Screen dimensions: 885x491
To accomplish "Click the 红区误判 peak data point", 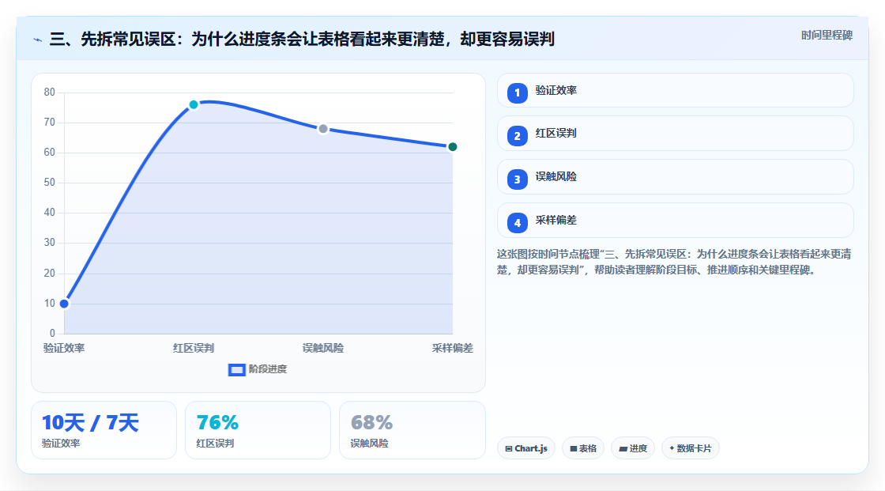I will point(194,104).
